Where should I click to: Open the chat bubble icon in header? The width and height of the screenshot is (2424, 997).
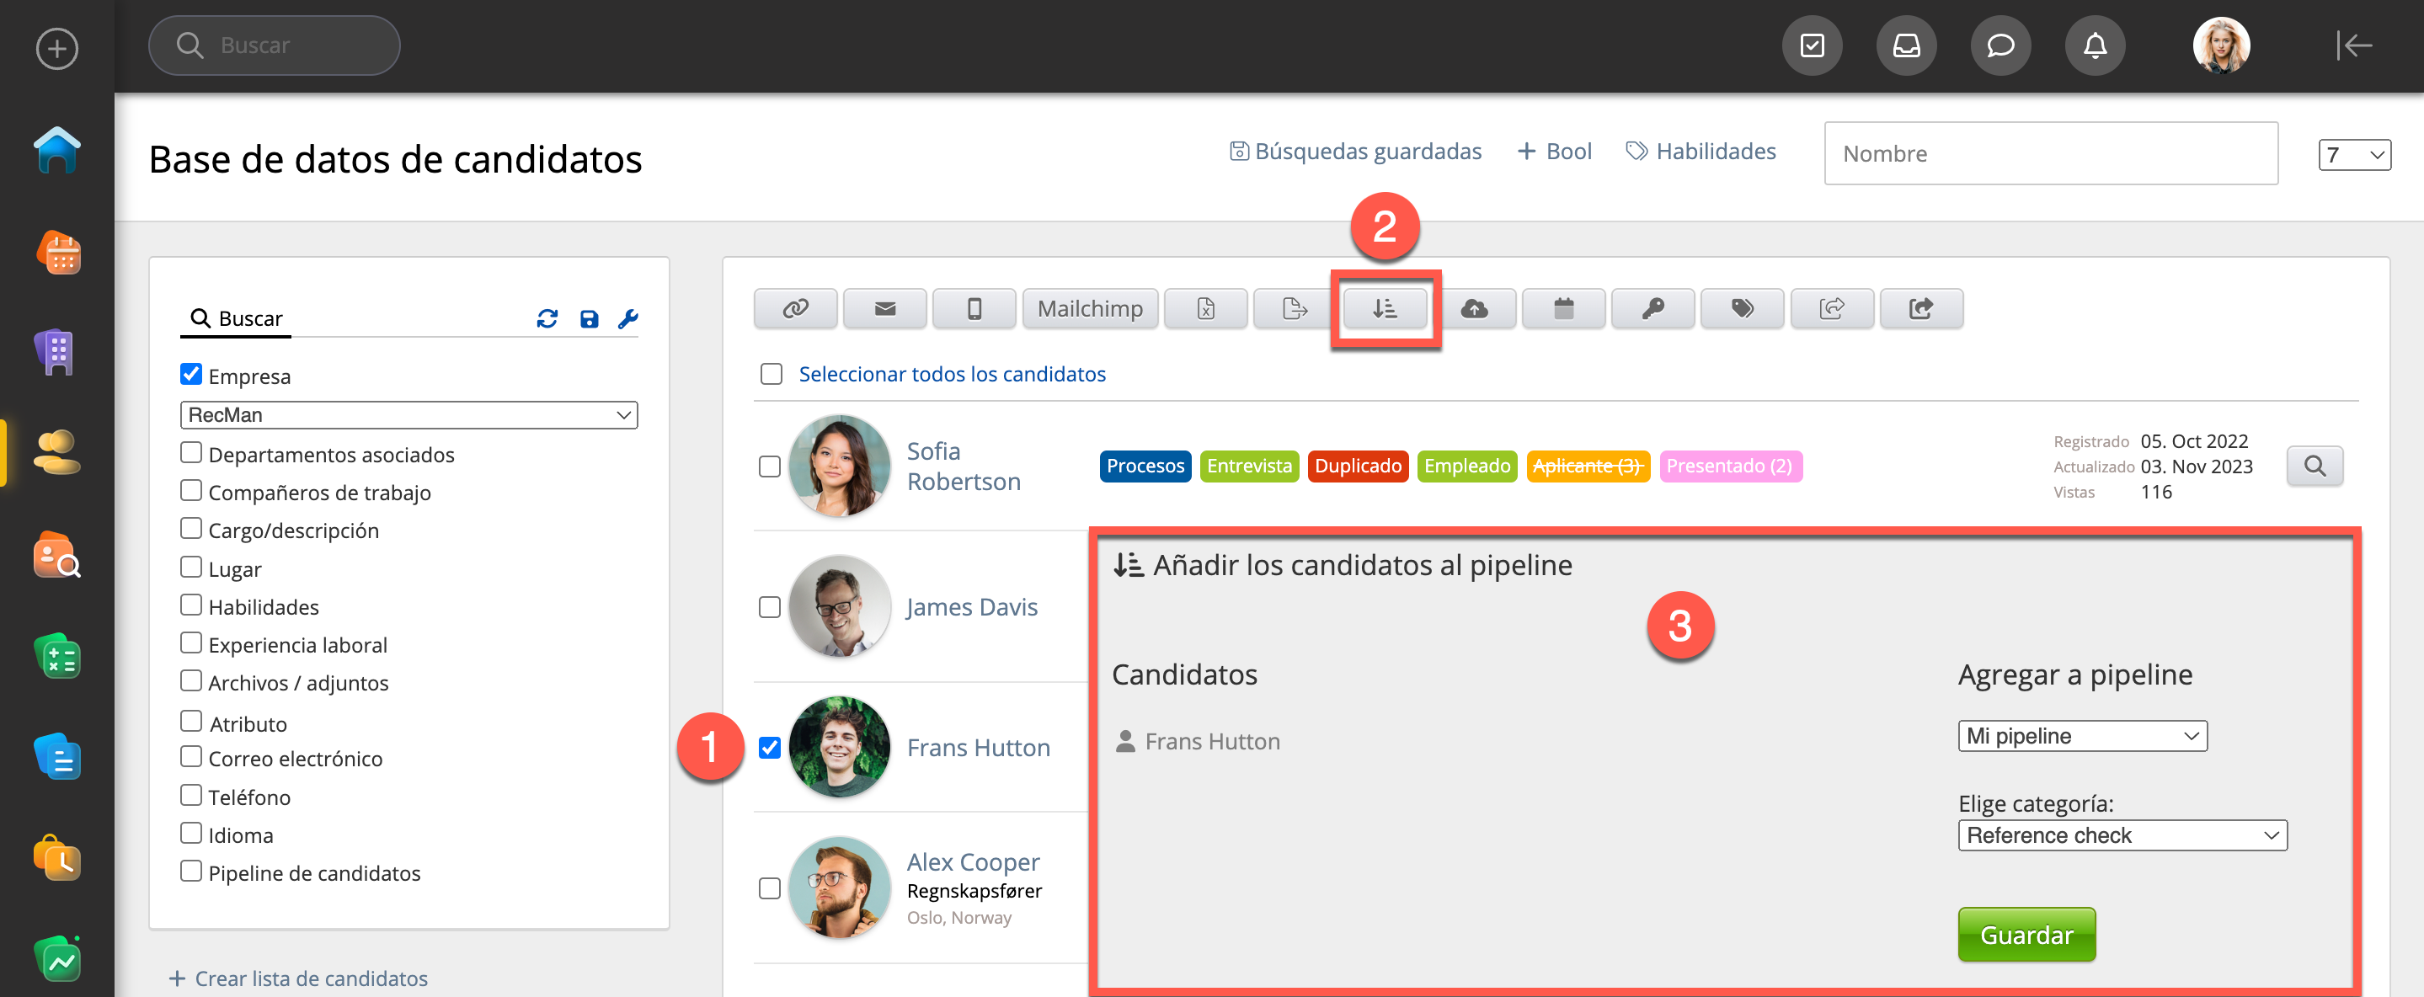[x=2000, y=45]
